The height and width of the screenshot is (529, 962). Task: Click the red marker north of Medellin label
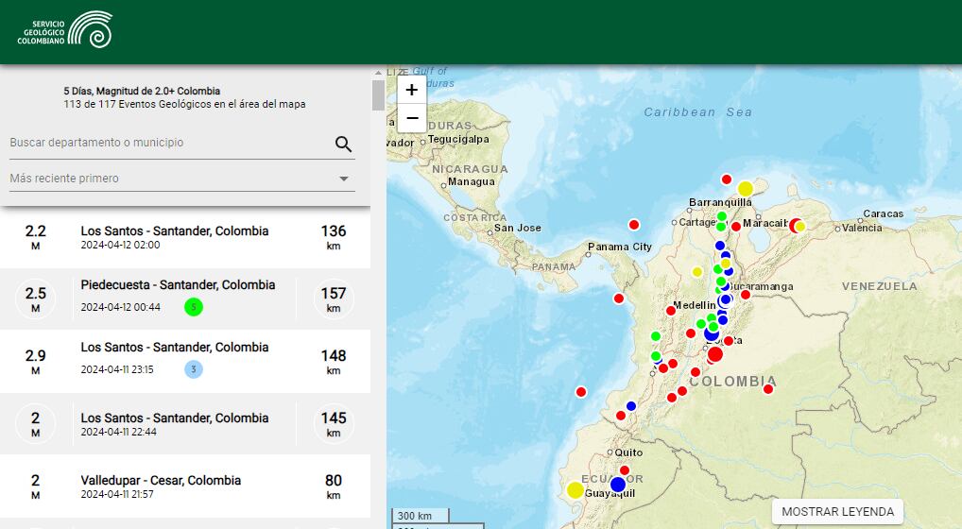point(671,311)
